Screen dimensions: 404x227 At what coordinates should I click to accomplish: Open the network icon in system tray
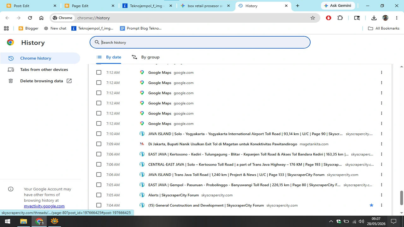tap(354, 221)
